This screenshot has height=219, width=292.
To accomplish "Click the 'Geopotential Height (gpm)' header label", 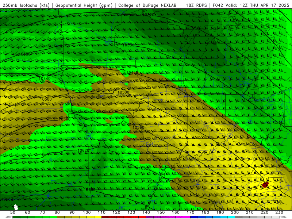I will point(84,5).
